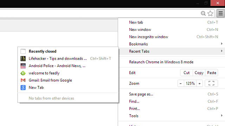The image size is (225, 126).
Task: Click the Ctrl+Shift+T shortcut text
Action: pyautogui.click(x=101, y=58)
